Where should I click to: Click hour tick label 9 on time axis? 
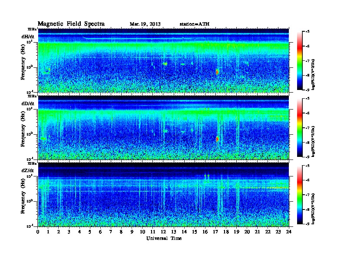[132, 232]
